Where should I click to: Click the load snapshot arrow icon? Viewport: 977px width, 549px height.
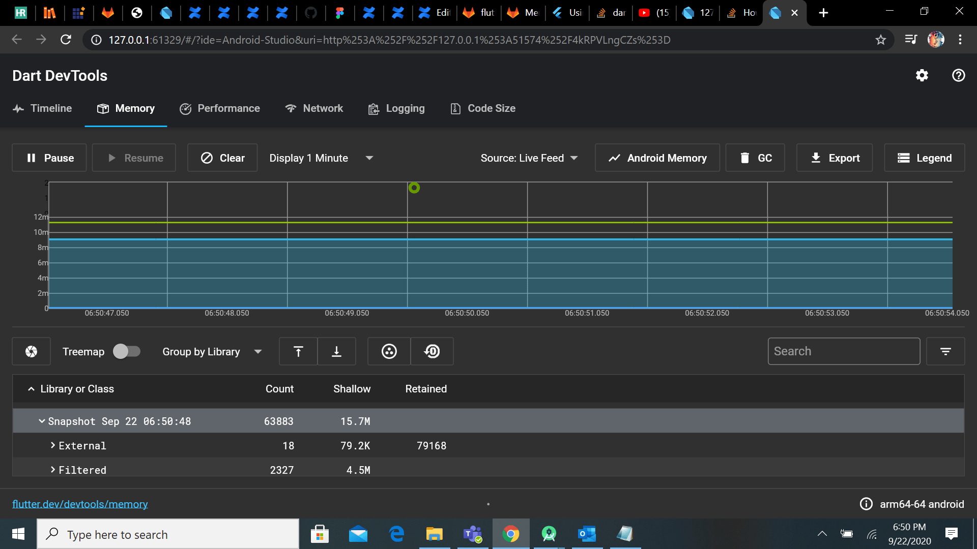pyautogui.click(x=336, y=351)
